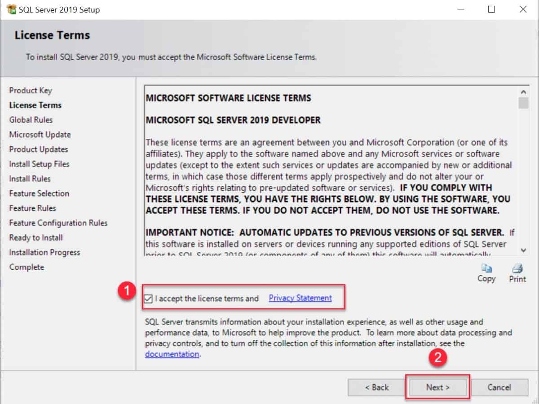Click the SQL Server Setup title bar icon
The height and width of the screenshot is (404, 539).
tap(11, 9)
